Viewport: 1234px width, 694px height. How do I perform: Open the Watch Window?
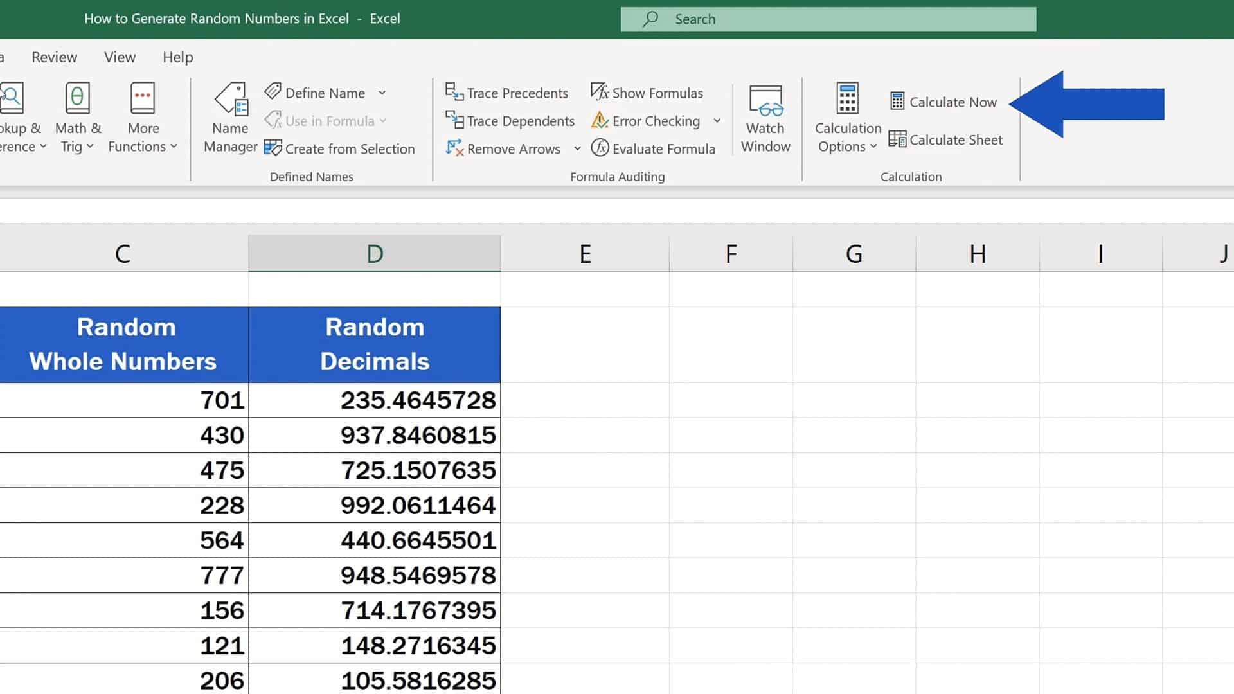tap(765, 119)
